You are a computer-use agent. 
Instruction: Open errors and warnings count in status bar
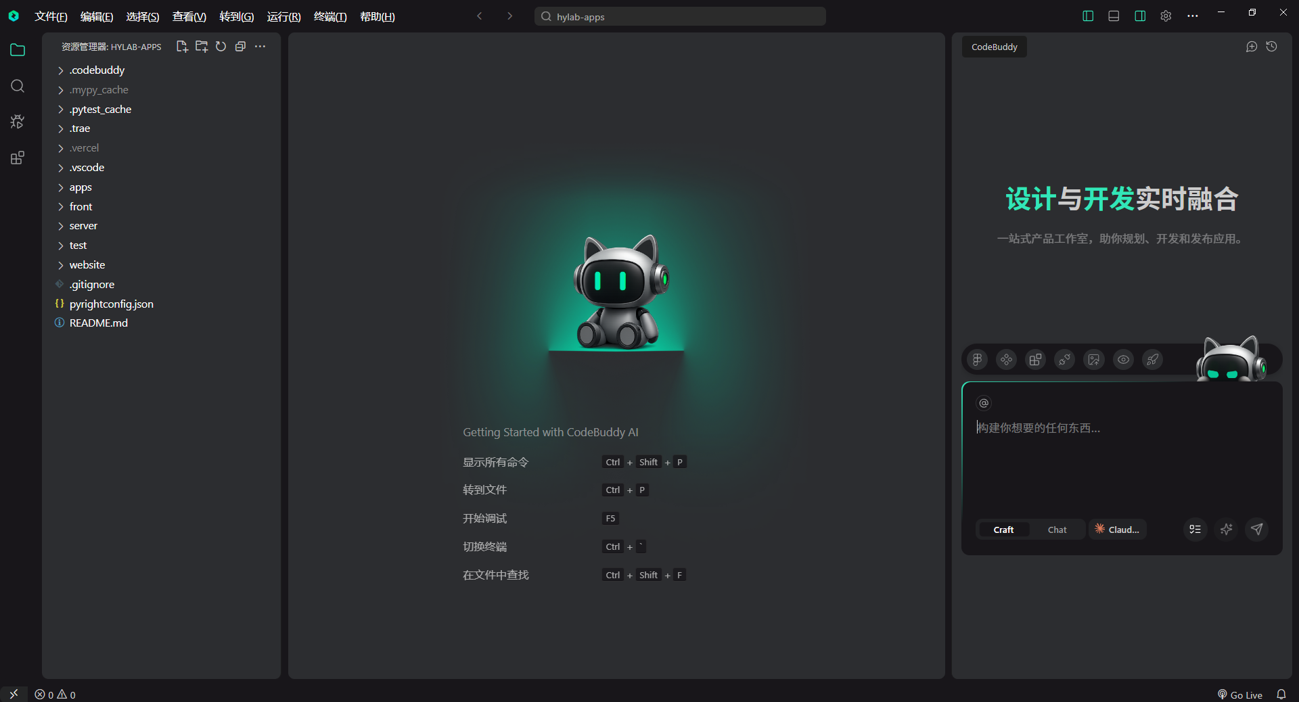pyautogui.click(x=55, y=695)
